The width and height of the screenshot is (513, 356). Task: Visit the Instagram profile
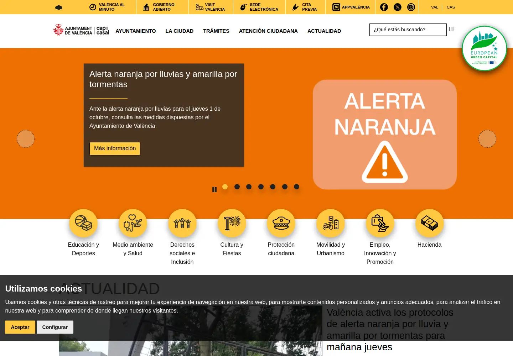(411, 7)
